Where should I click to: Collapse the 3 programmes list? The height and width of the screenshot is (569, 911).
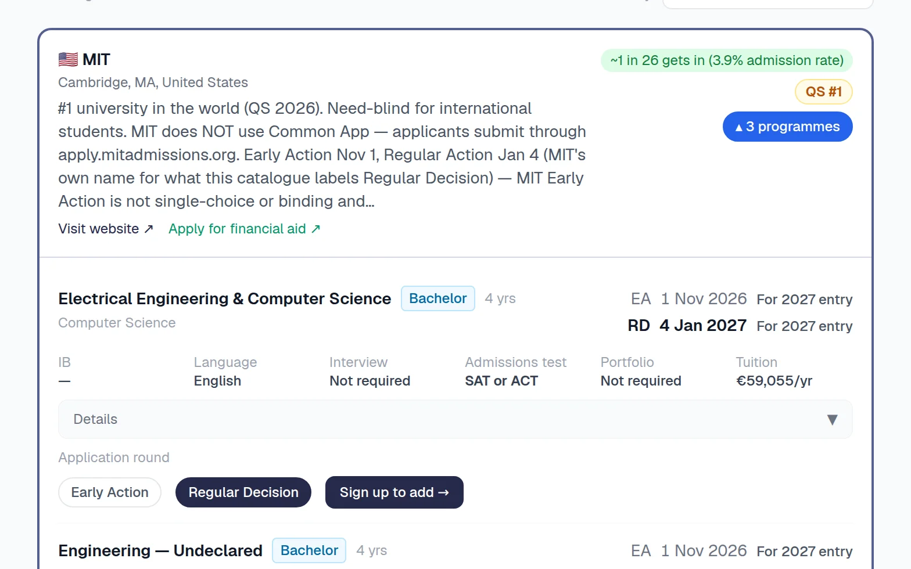(x=787, y=127)
